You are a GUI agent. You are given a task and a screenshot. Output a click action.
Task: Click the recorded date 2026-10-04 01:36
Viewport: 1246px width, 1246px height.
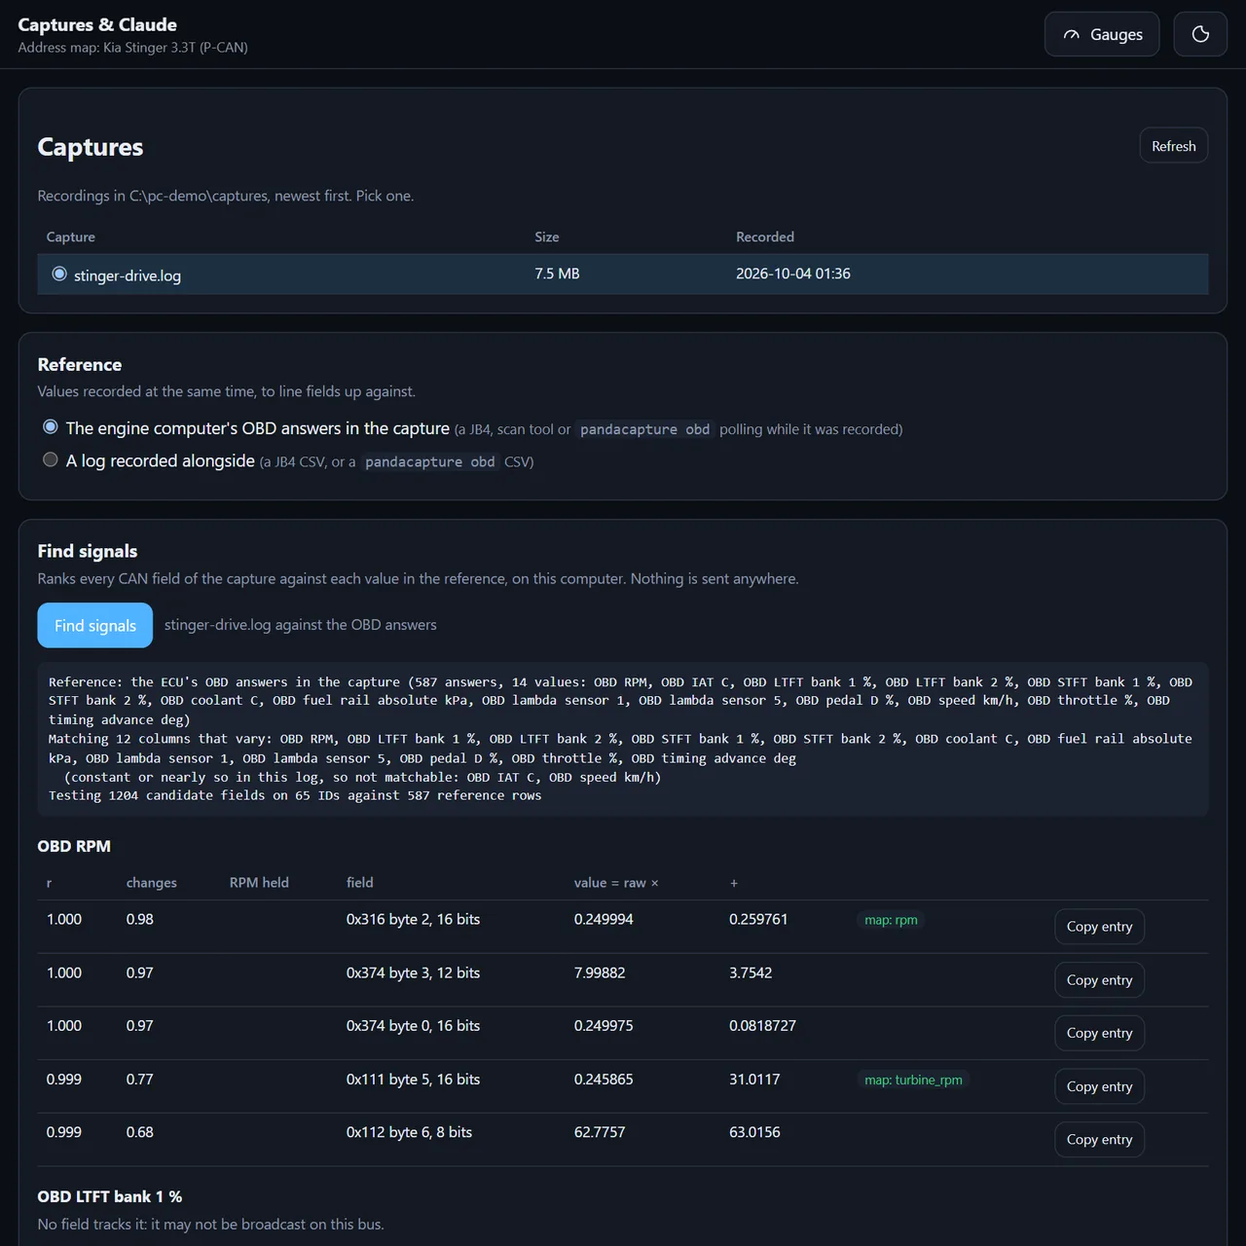tap(793, 274)
